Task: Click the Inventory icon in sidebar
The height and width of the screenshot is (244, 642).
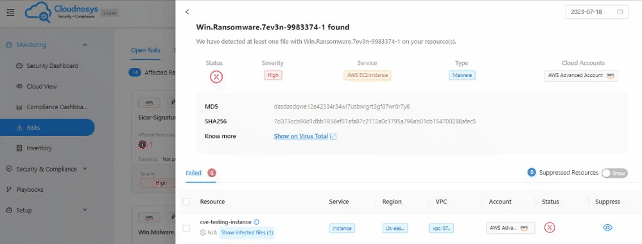Action: point(19,148)
